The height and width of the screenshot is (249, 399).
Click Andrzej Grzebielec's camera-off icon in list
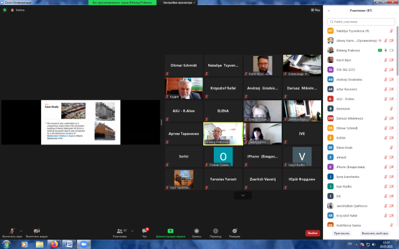pos(392,80)
